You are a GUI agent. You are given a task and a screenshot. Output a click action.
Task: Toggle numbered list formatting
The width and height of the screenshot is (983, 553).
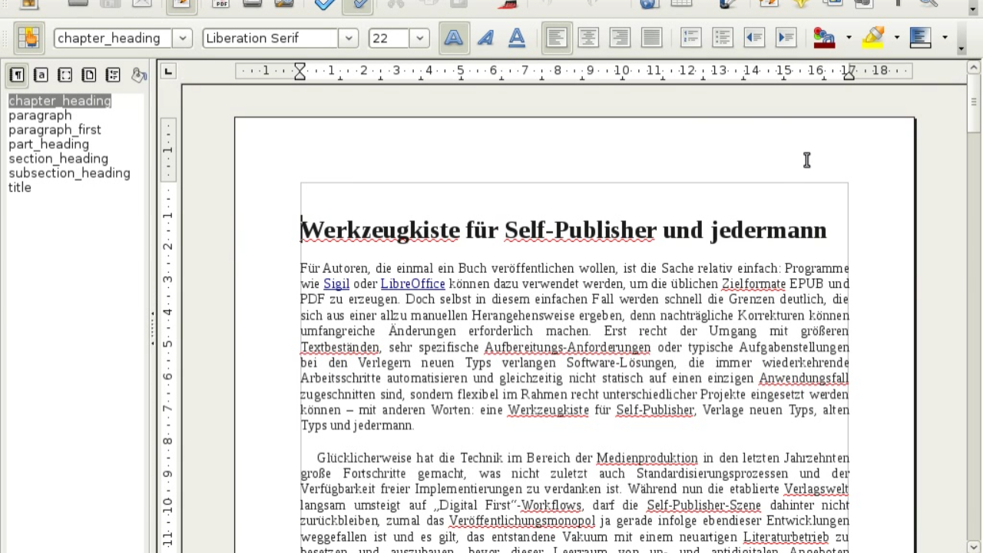[x=691, y=38]
